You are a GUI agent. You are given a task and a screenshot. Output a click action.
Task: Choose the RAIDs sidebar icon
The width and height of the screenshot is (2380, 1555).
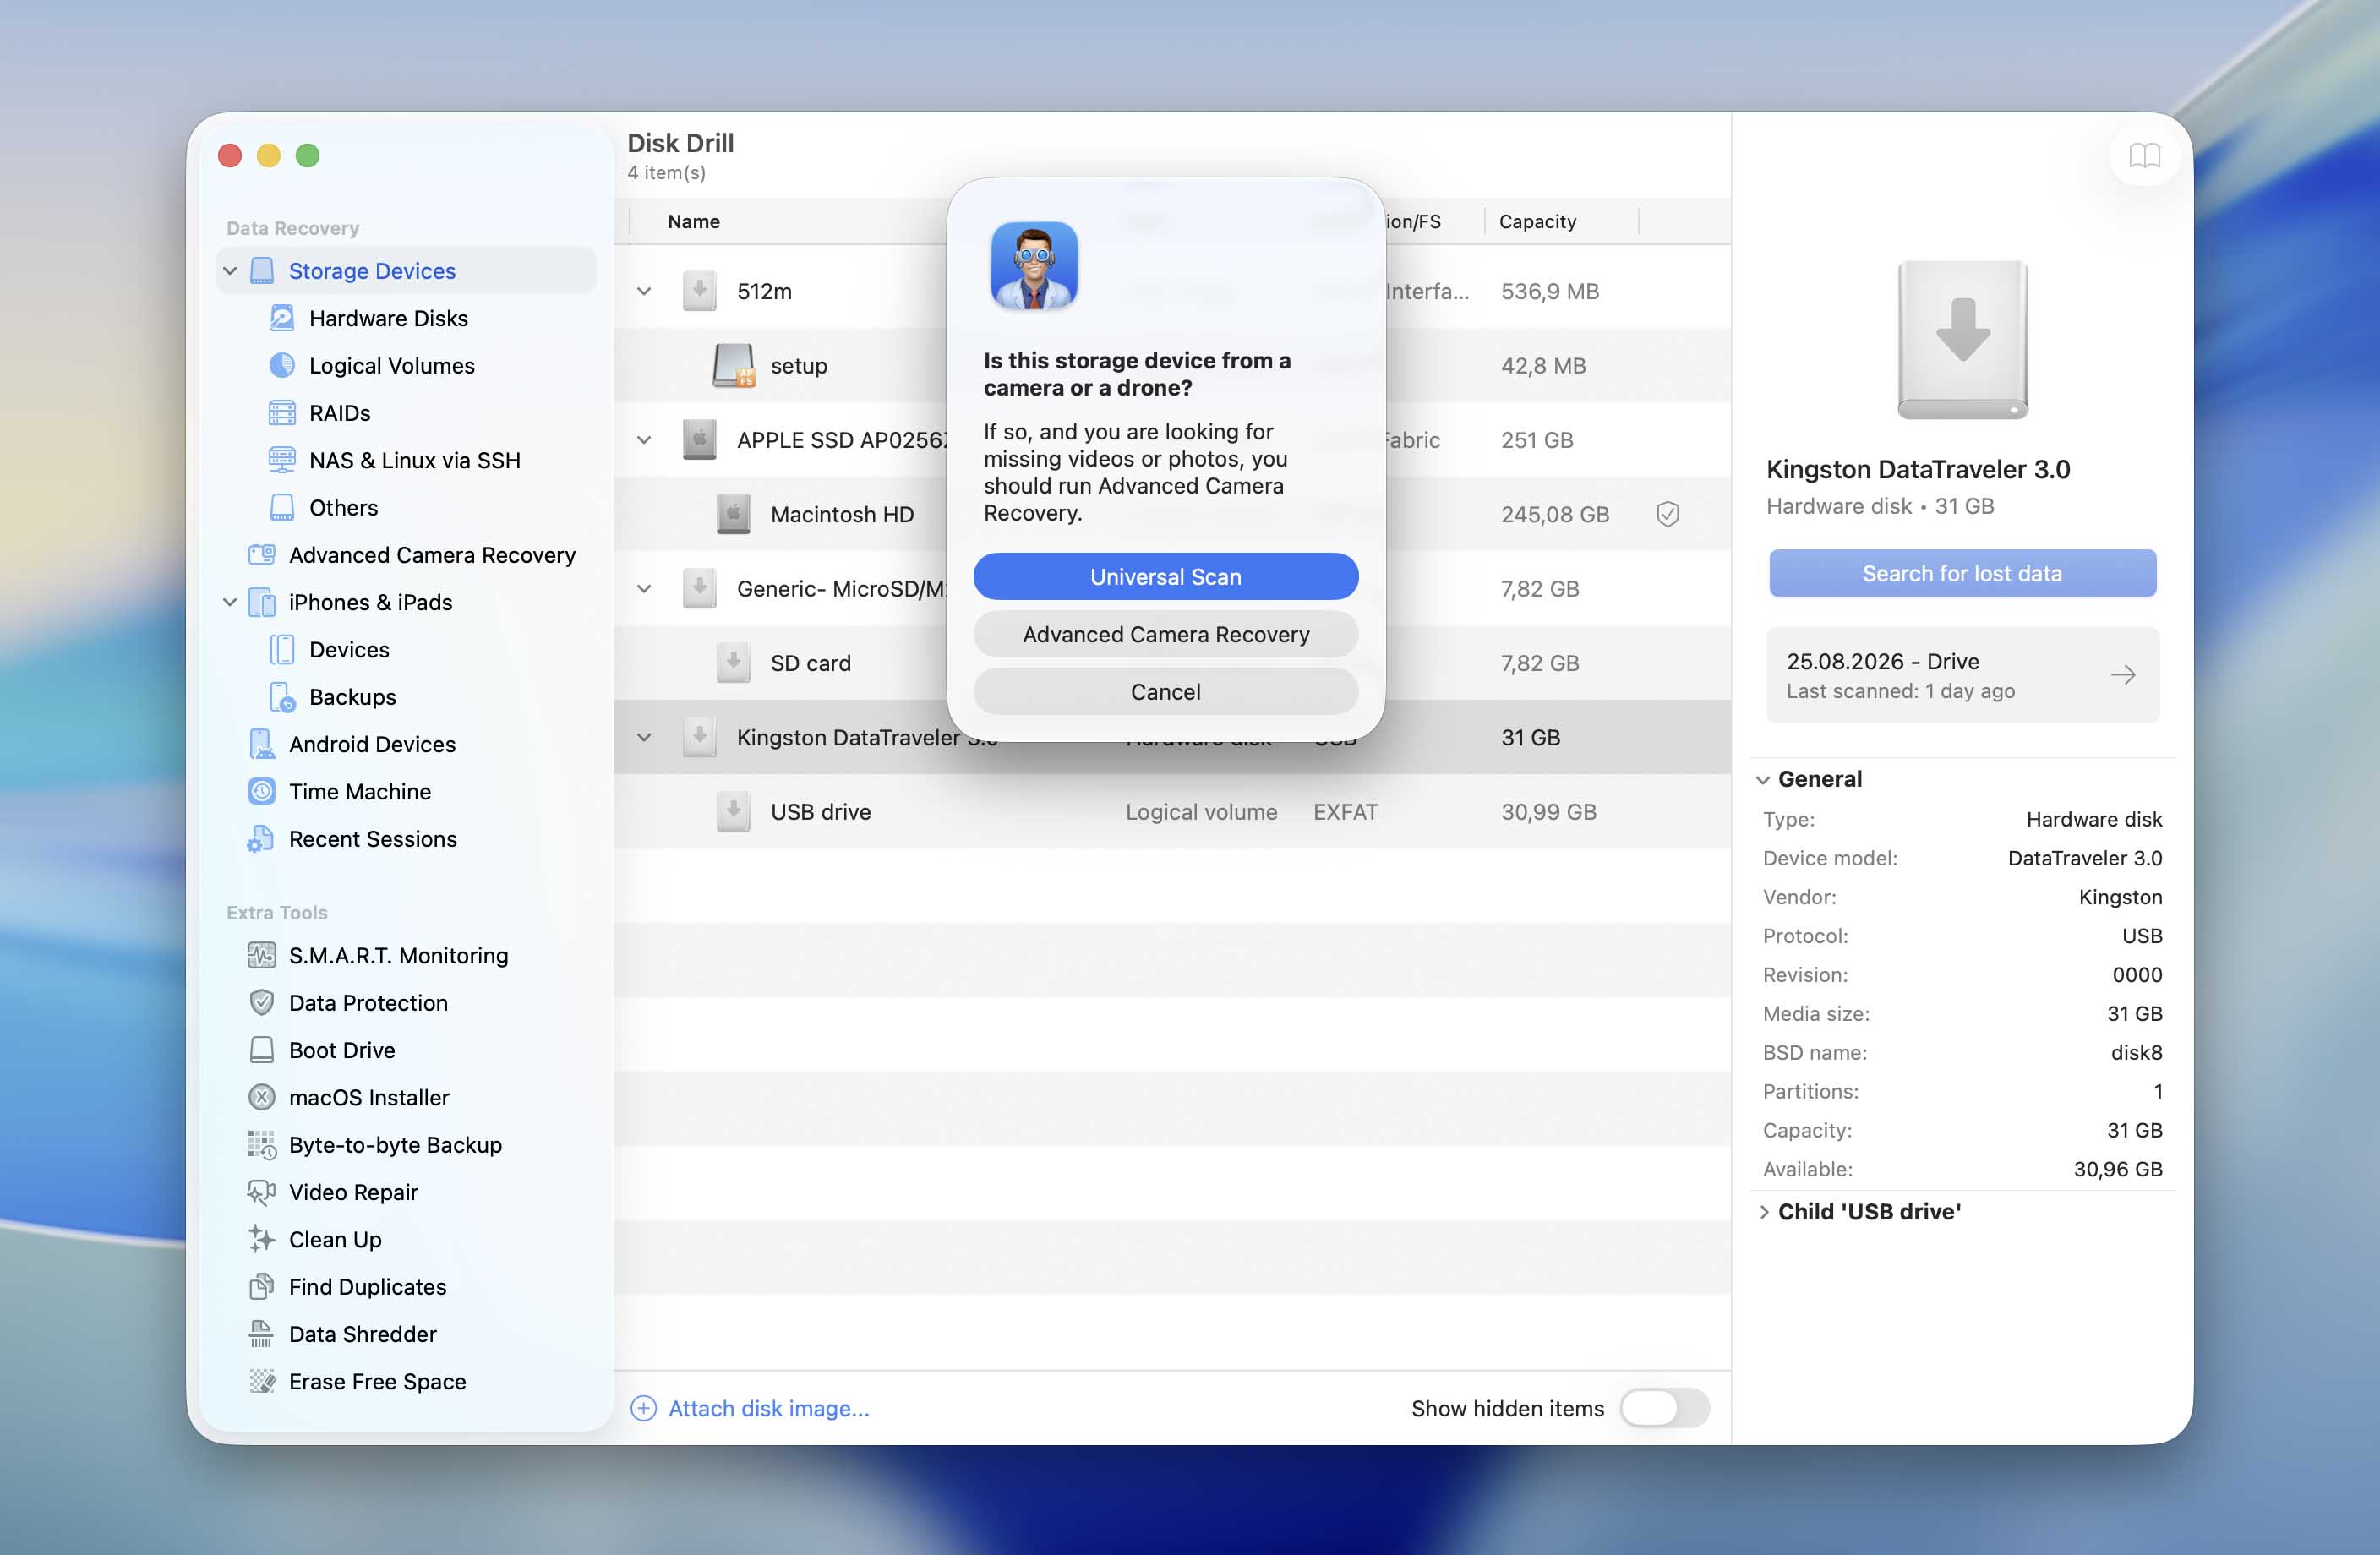pyautogui.click(x=282, y=412)
